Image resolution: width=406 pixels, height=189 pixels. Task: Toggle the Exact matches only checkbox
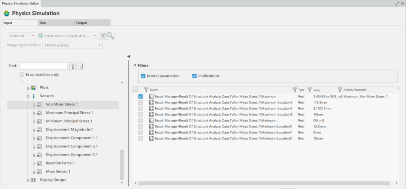pos(22,75)
